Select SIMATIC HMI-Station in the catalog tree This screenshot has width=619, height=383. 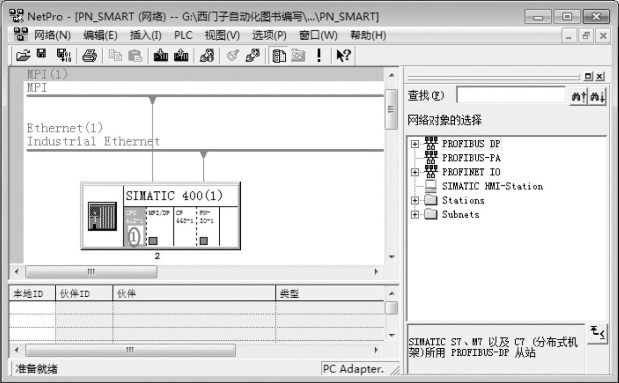coord(492,186)
